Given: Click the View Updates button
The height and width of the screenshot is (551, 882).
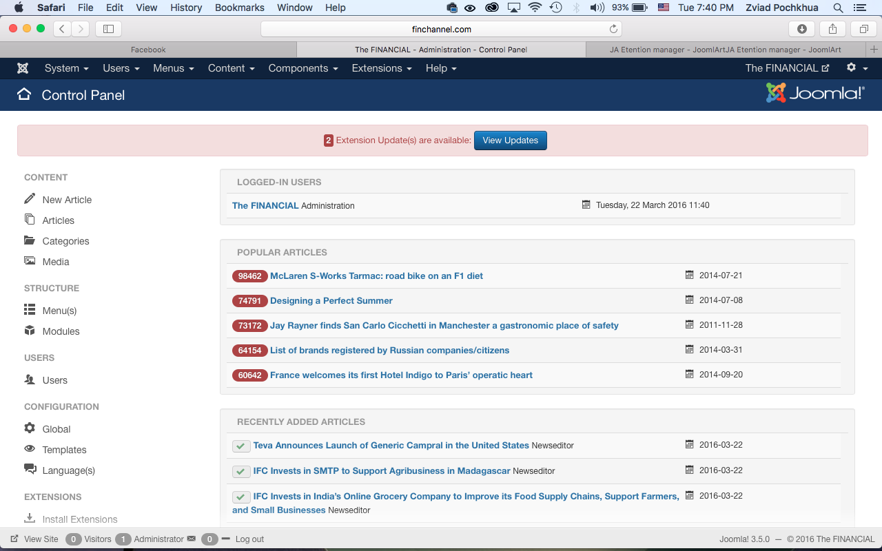Looking at the screenshot, I should (511, 141).
